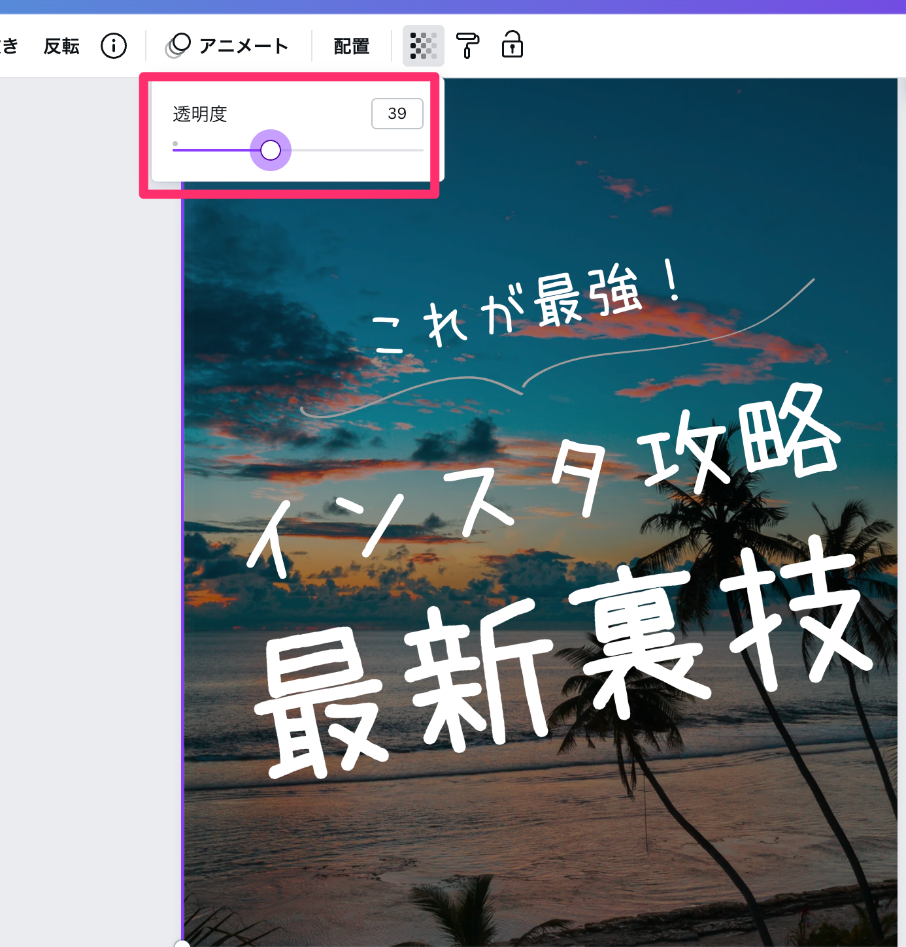Click the transparency value field showing 39
This screenshot has height=947, width=906.
click(x=397, y=114)
